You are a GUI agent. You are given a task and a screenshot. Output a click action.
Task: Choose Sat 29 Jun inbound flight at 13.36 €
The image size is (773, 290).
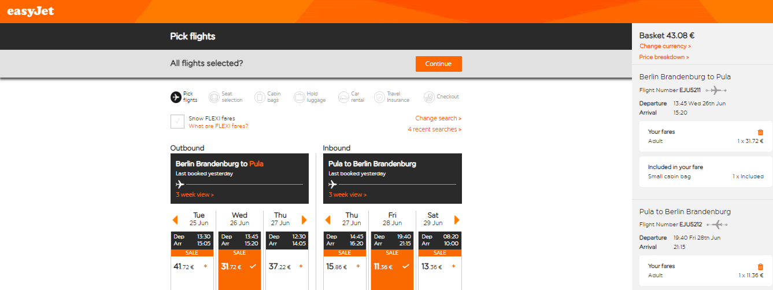[439, 266]
